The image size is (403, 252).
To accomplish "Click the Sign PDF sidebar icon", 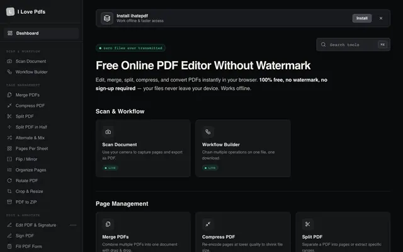I will pyautogui.click(x=9, y=236).
